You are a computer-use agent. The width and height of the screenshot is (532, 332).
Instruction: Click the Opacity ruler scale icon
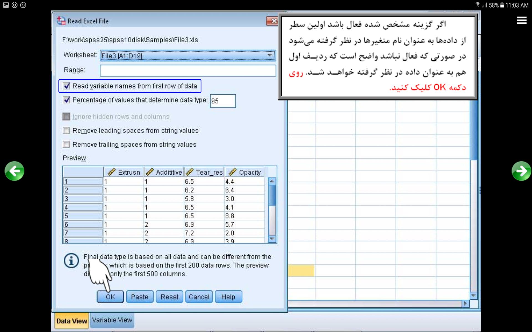[x=232, y=172]
